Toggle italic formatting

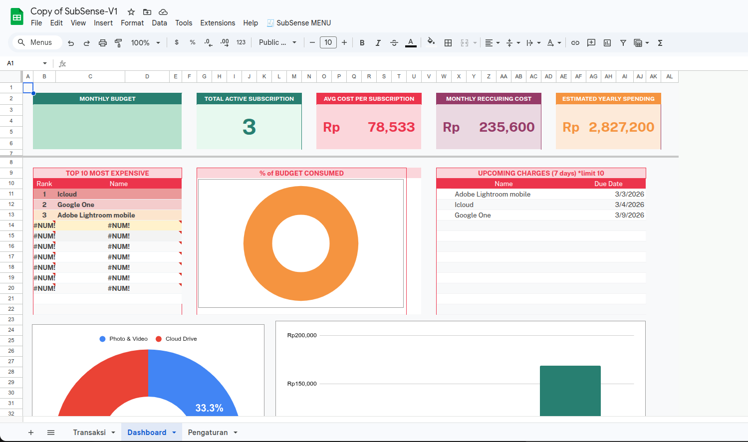378,43
